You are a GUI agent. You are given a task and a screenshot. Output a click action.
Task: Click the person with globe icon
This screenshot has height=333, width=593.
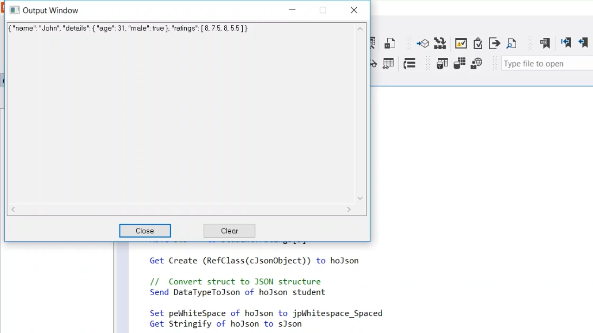tap(476, 64)
